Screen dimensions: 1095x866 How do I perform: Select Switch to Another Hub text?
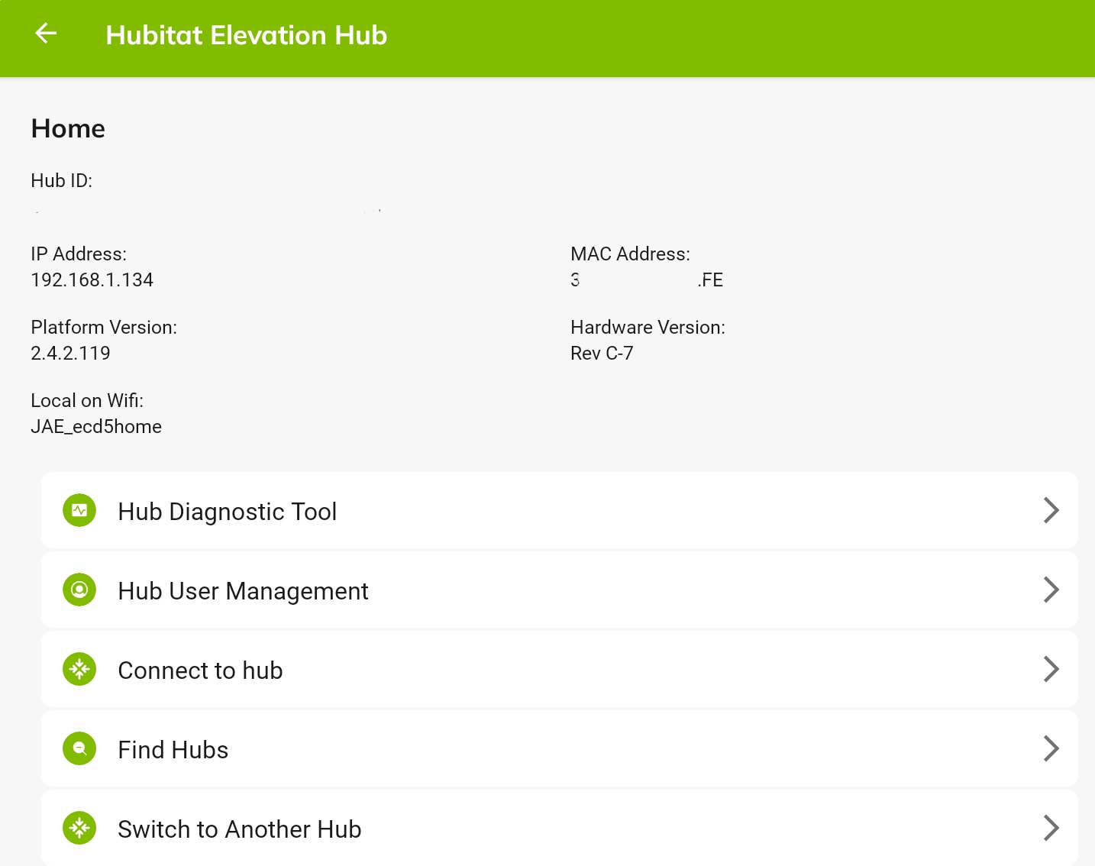click(240, 829)
